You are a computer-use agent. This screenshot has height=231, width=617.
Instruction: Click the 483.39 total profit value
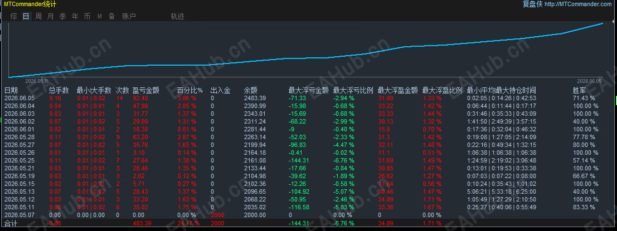click(x=142, y=223)
